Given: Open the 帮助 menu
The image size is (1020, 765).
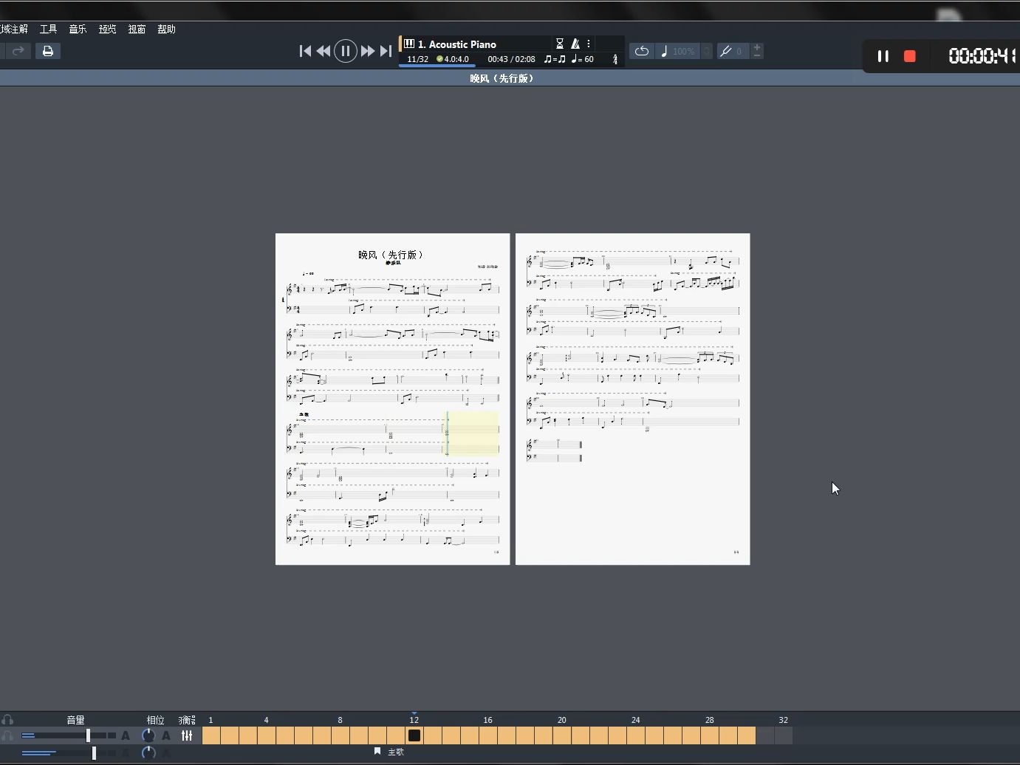Looking at the screenshot, I should coord(166,29).
